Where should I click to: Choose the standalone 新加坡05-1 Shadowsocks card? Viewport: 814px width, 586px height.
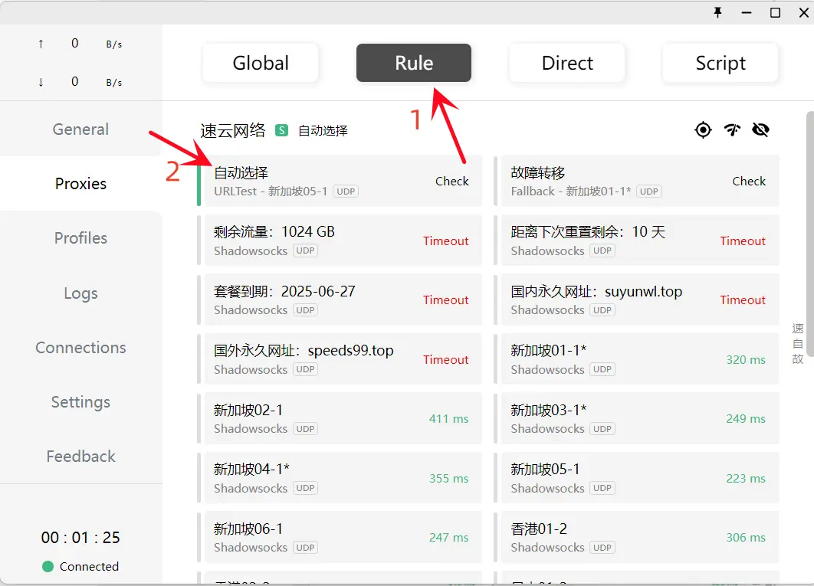coord(636,477)
